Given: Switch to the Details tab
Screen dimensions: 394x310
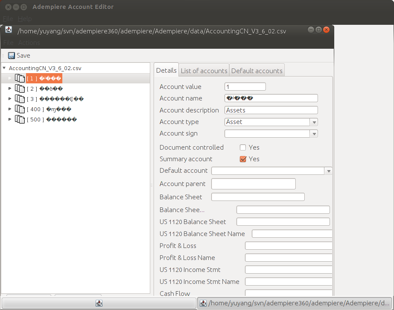Looking at the screenshot, I should 166,70.
